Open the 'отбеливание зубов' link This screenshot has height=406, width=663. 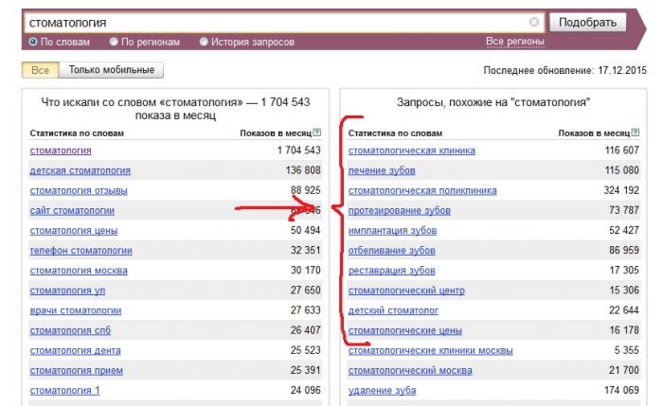(391, 251)
